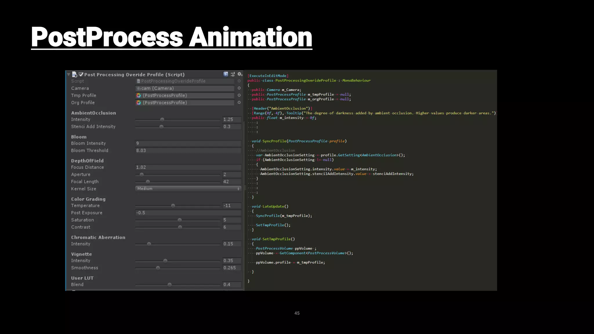Open the component help reference icon
594x334 pixels.
[x=226, y=74]
